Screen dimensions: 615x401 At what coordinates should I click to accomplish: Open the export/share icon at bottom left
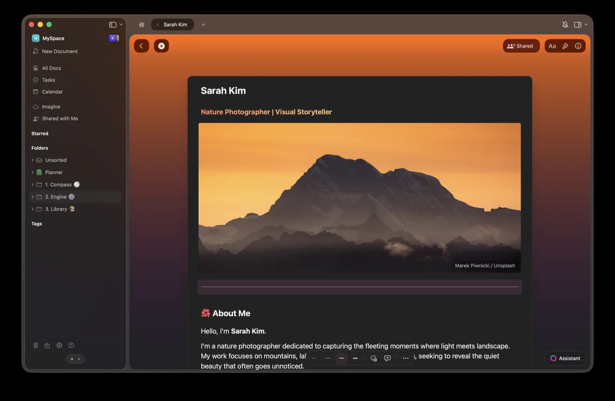point(47,345)
